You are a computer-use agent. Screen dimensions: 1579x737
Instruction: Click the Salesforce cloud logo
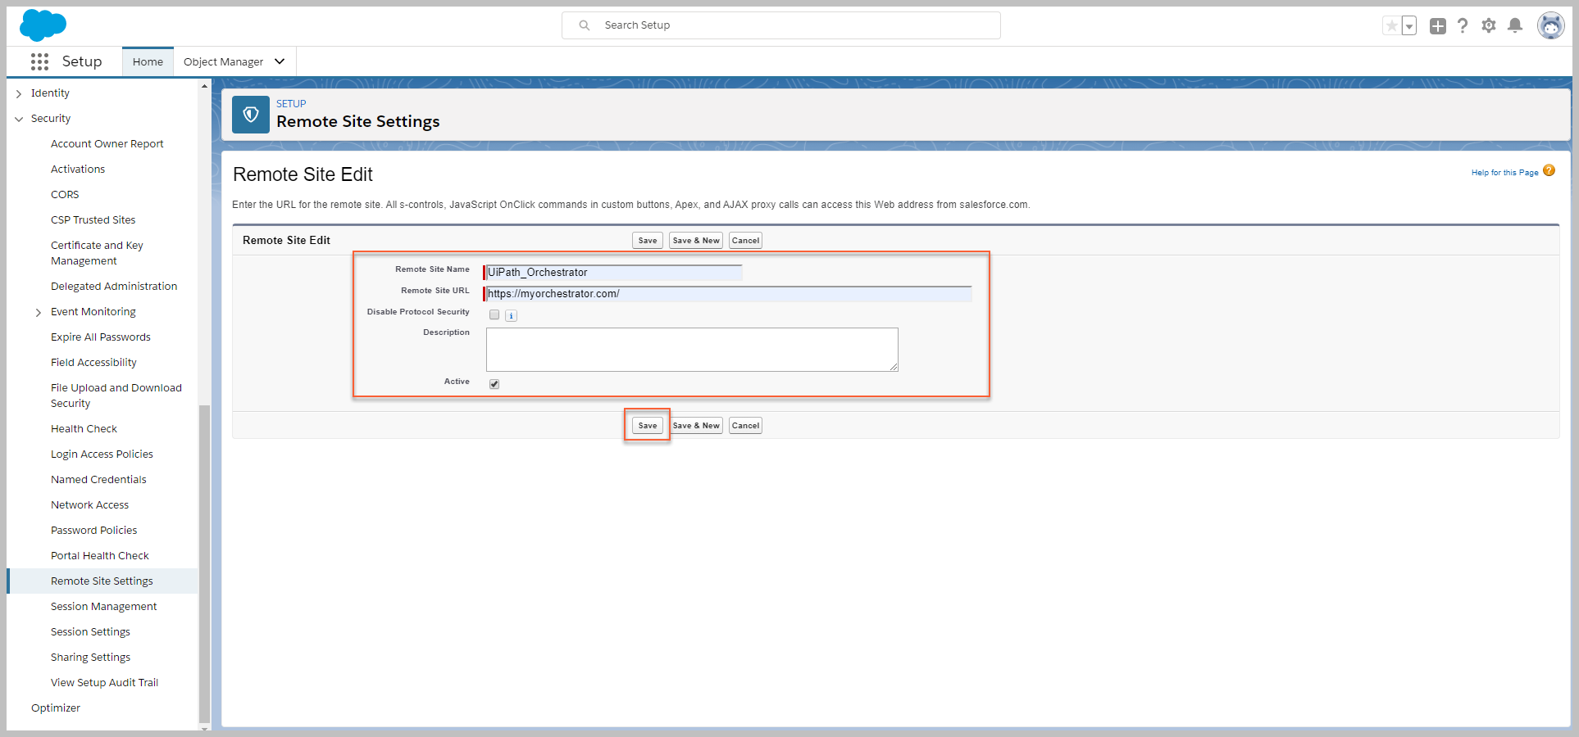click(x=43, y=25)
